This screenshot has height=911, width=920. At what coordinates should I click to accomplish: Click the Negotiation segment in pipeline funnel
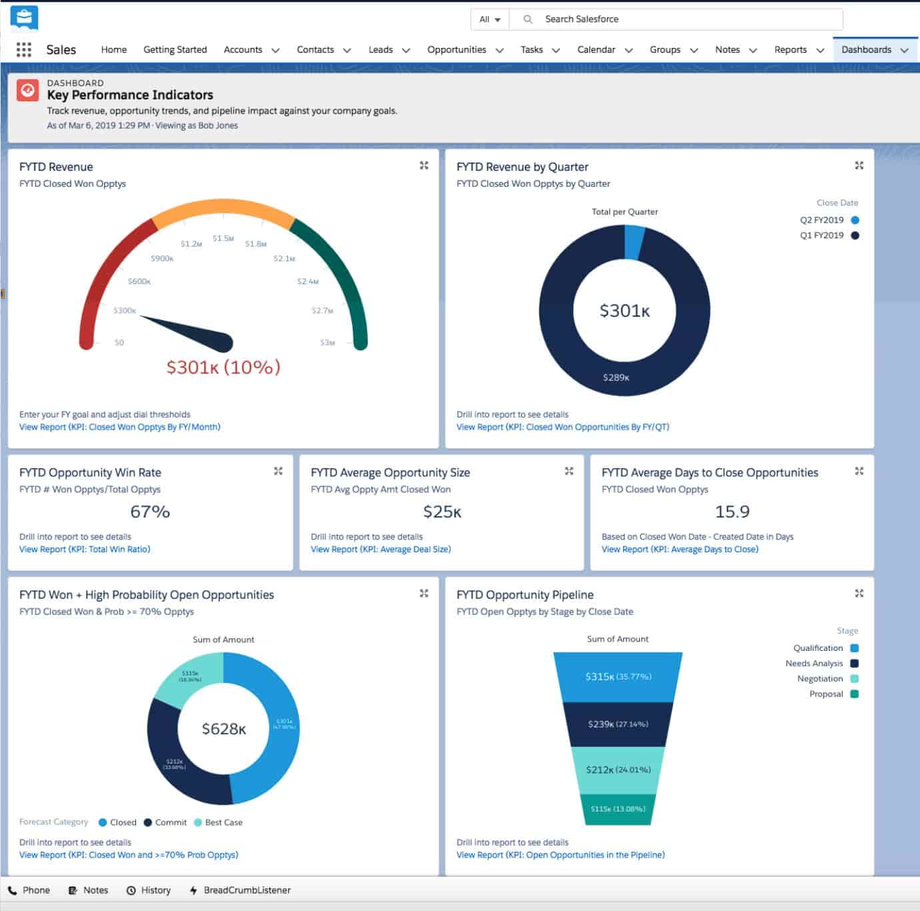pos(618,770)
